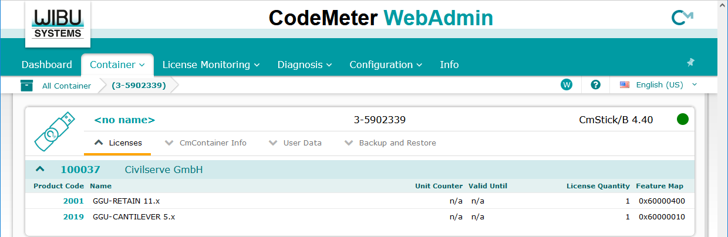The width and height of the screenshot is (728, 237).
Task: Expand the Backup and Restore section
Action: [390, 143]
